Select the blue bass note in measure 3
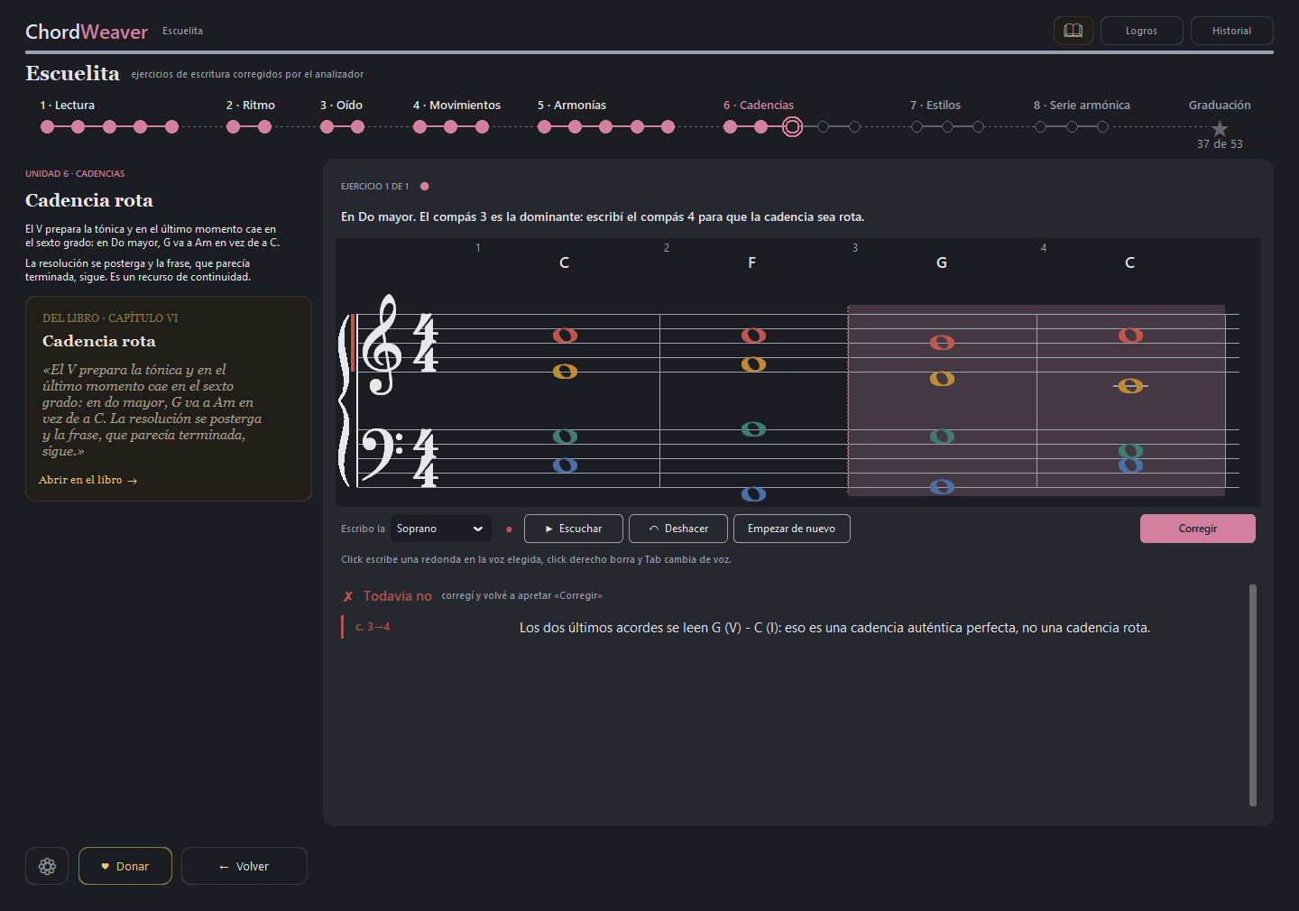This screenshot has height=911, width=1299. pyautogui.click(x=942, y=487)
